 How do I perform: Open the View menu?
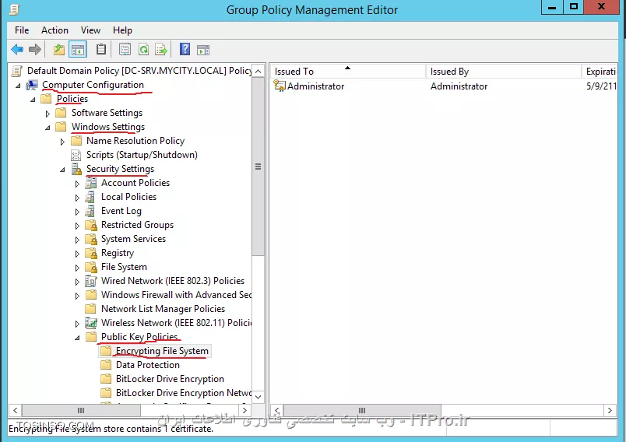coord(90,30)
